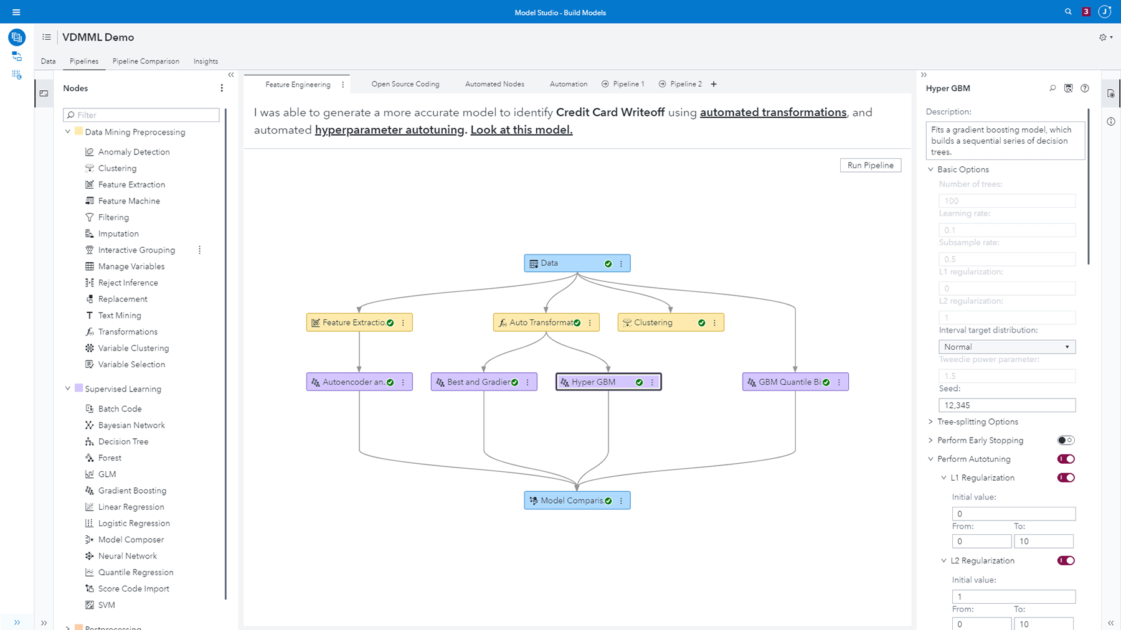Image resolution: width=1121 pixels, height=630 pixels.
Task: Select the node properties icon on the right rail
Action: click(1110, 93)
